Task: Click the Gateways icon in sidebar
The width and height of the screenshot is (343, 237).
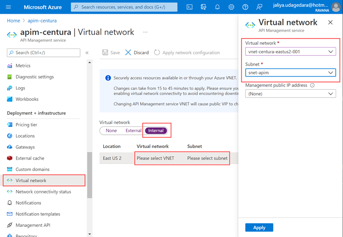Action: (x=10, y=147)
